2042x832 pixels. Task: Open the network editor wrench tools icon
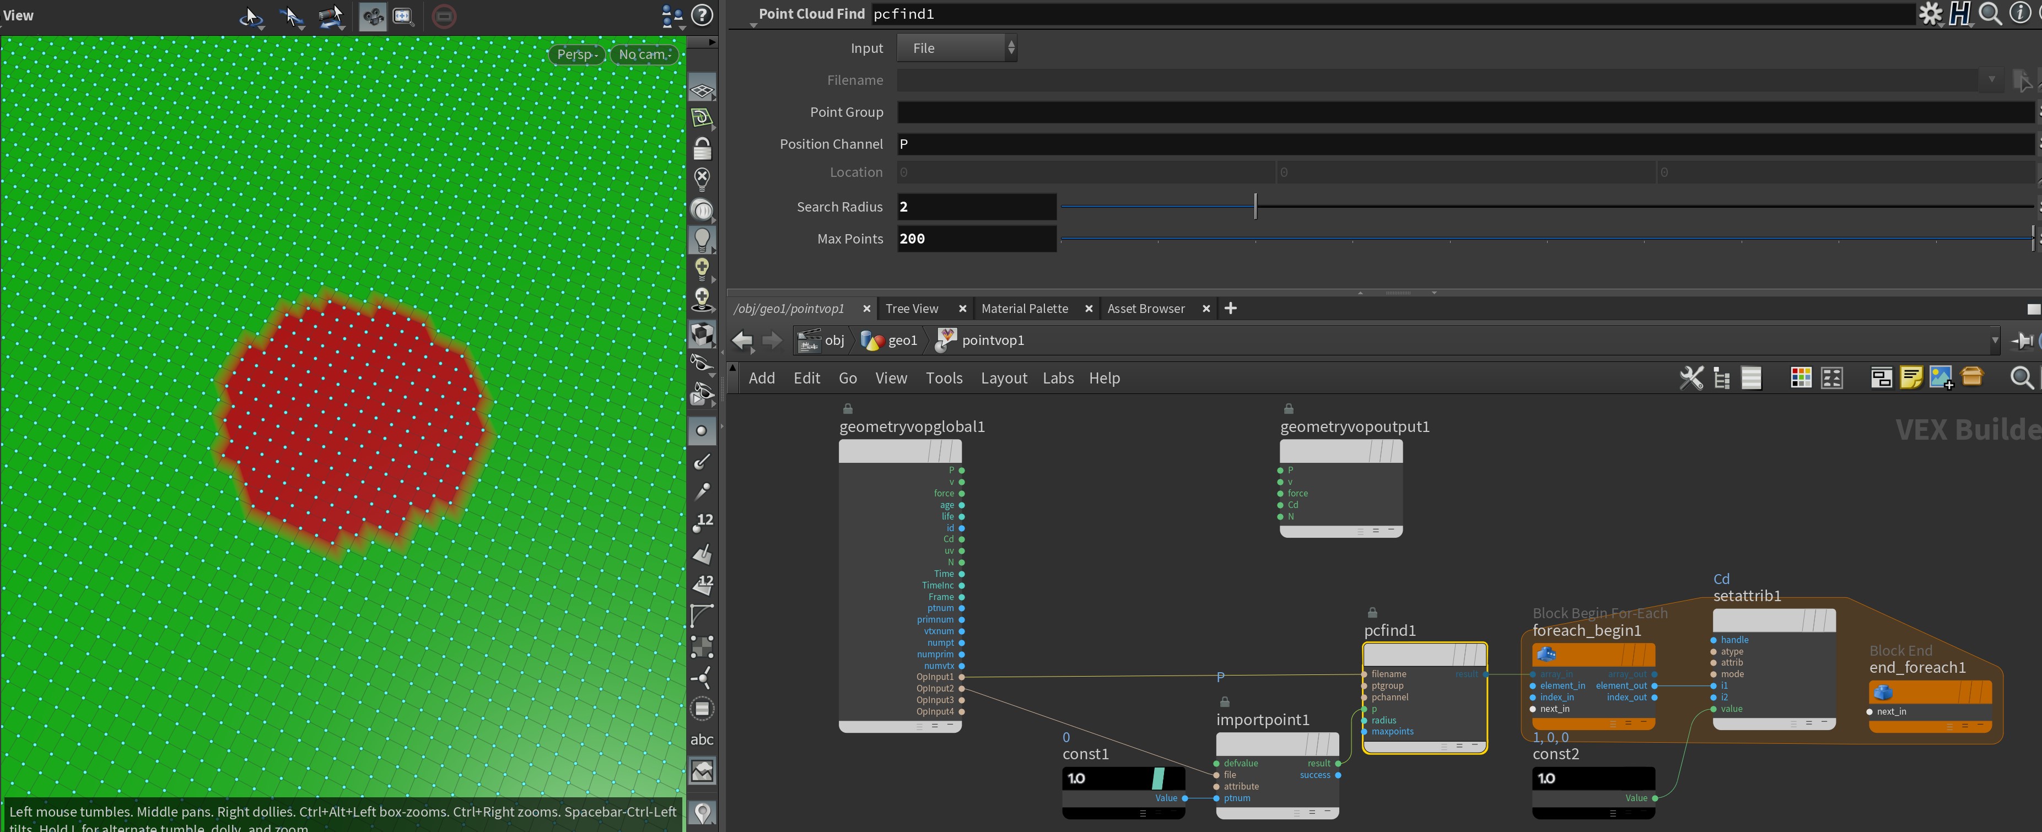(1690, 378)
